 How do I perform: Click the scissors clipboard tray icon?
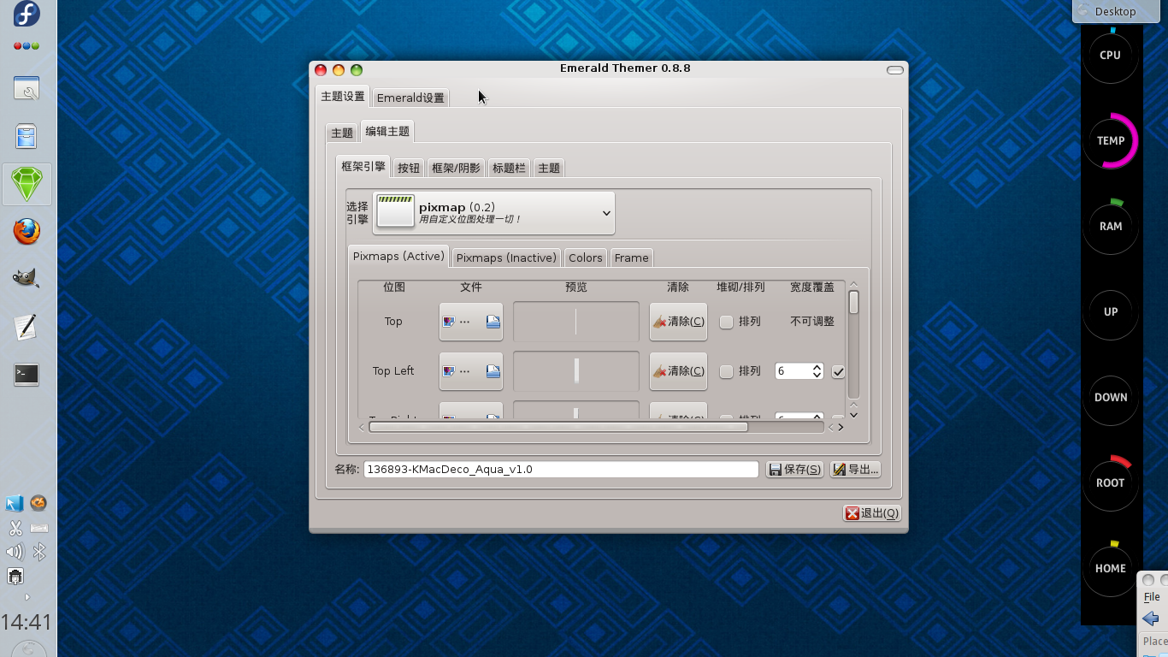tap(15, 528)
